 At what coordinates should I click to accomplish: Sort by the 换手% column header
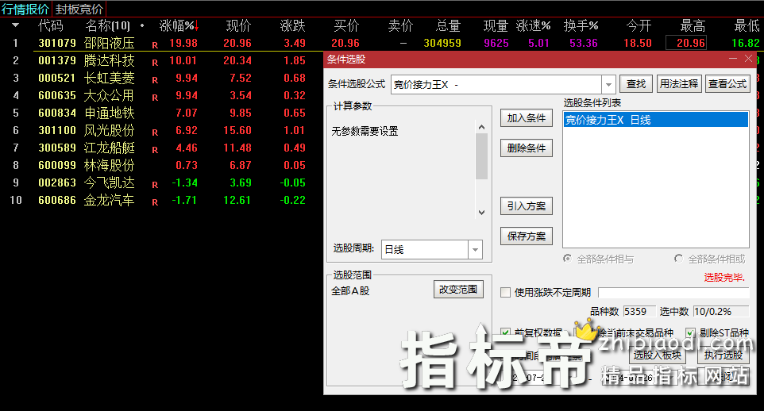click(x=581, y=25)
